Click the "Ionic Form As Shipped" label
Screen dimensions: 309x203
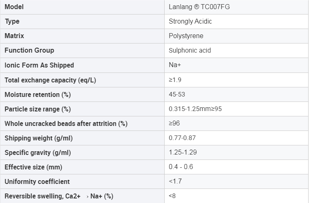[39, 65]
